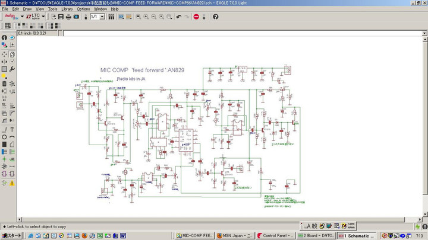Viewport: 428px width, 240px height.
Task: Click the Undo arrow icon
Action: coord(179,17)
